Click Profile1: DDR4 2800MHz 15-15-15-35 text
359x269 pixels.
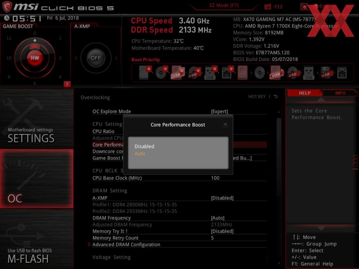click(135, 204)
